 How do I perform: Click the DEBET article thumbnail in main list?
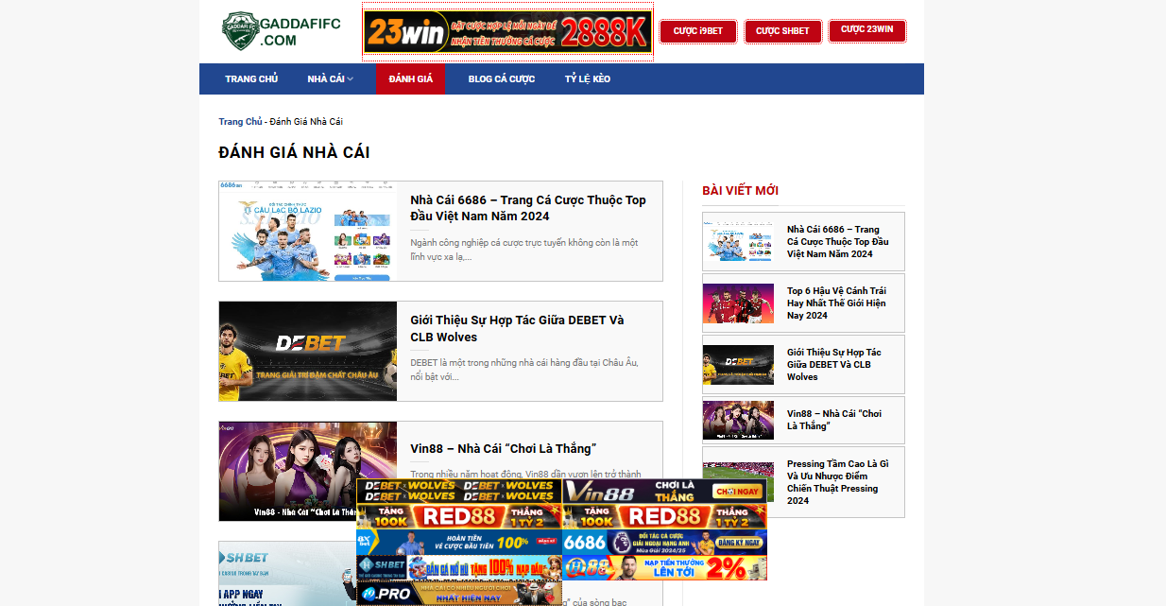(308, 352)
